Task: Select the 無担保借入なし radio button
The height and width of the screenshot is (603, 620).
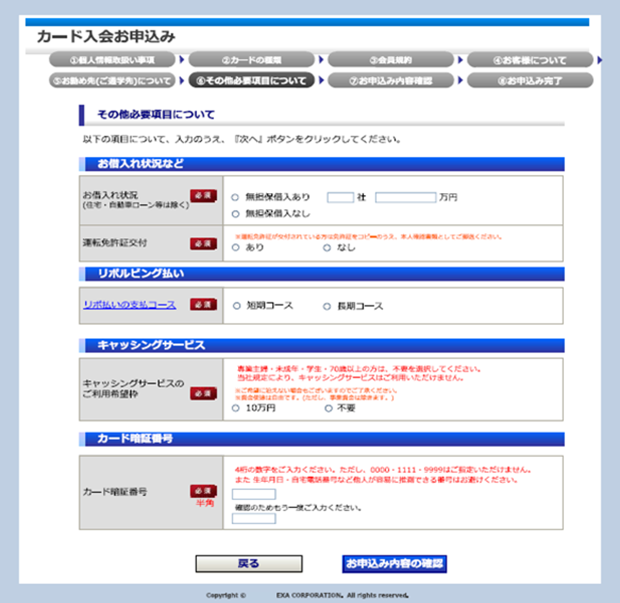Action: coord(235,214)
